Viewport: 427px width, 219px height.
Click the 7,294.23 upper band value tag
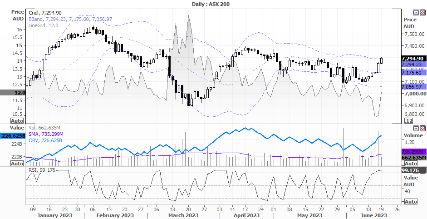(414, 65)
